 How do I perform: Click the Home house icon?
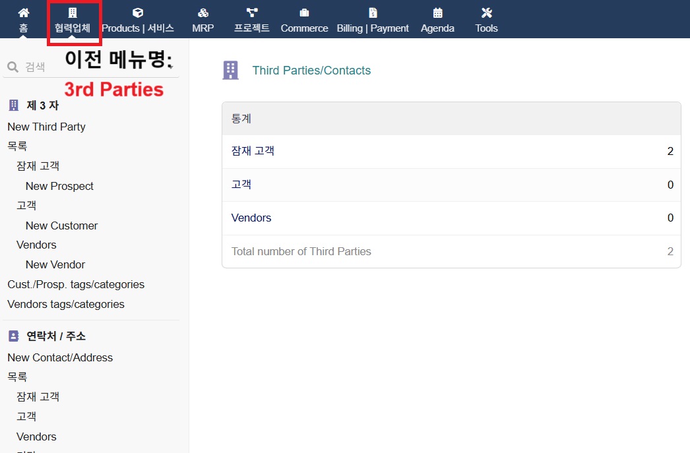coord(24,13)
